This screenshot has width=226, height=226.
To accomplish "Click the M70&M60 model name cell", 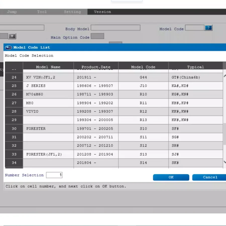I will [x=48, y=94].
